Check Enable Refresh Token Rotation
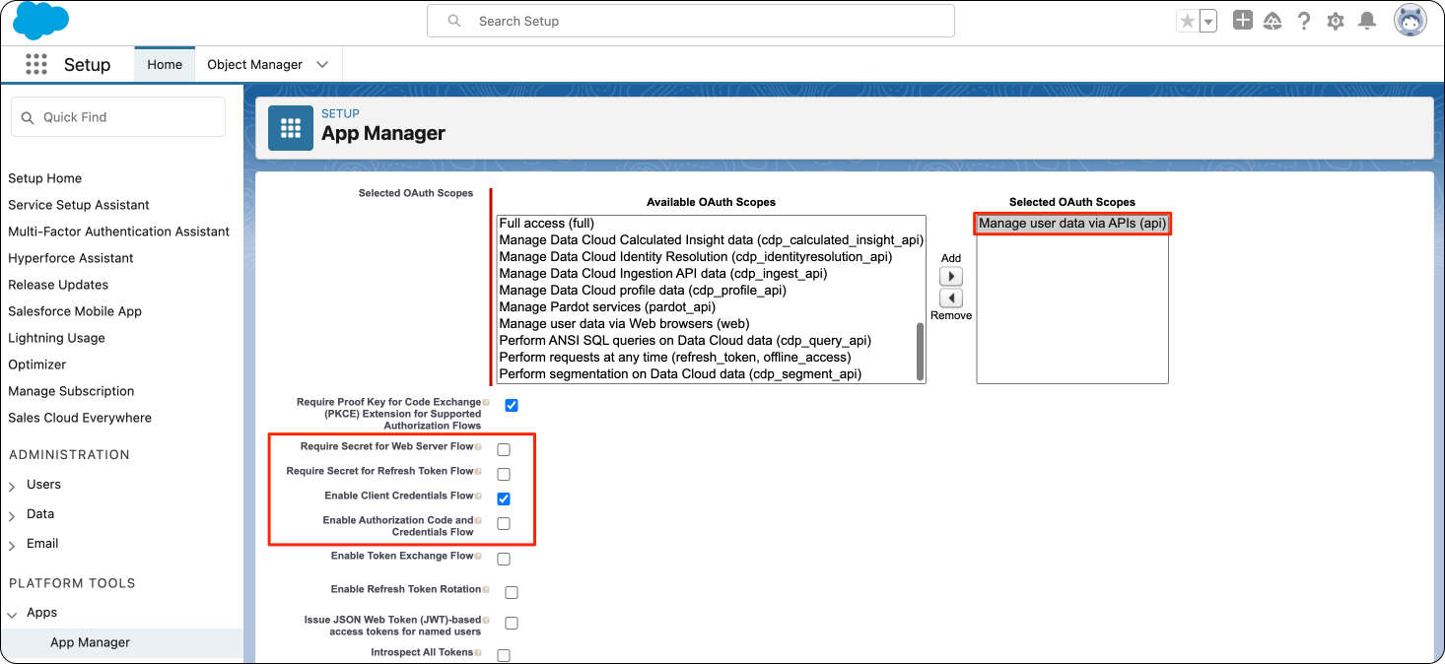The height and width of the screenshot is (664, 1445). [x=512, y=592]
